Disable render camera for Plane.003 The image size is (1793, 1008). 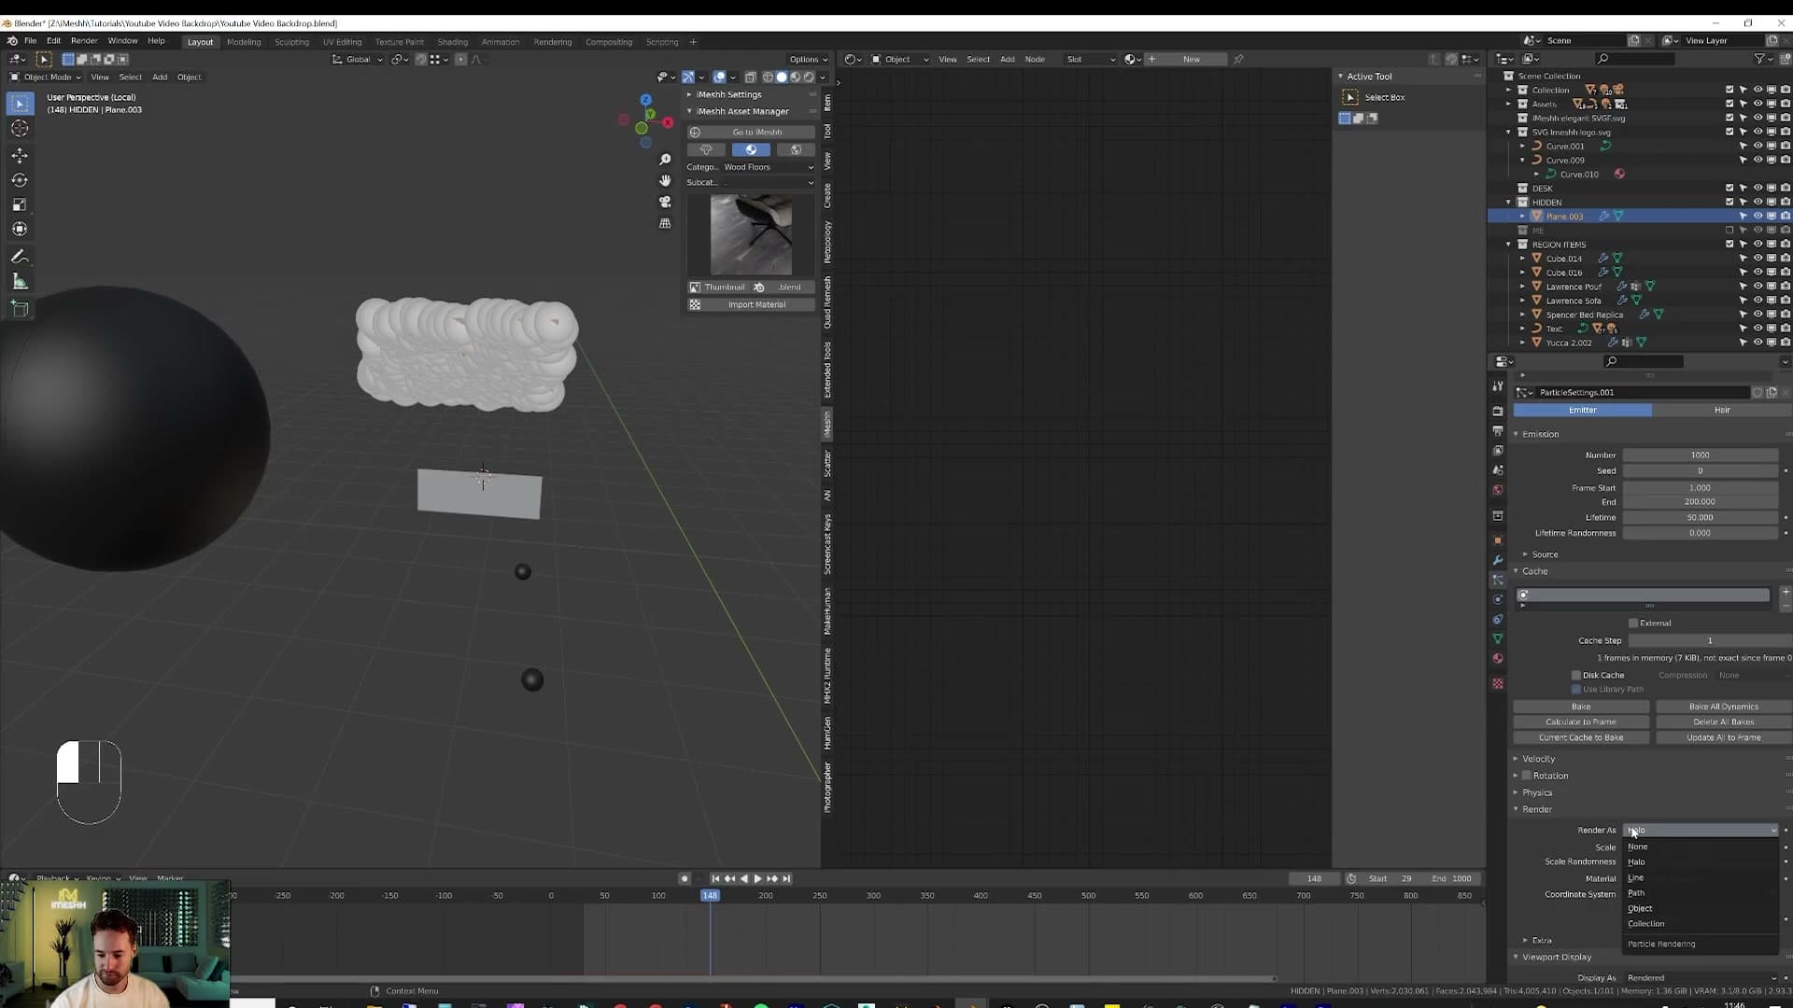pos(1785,217)
